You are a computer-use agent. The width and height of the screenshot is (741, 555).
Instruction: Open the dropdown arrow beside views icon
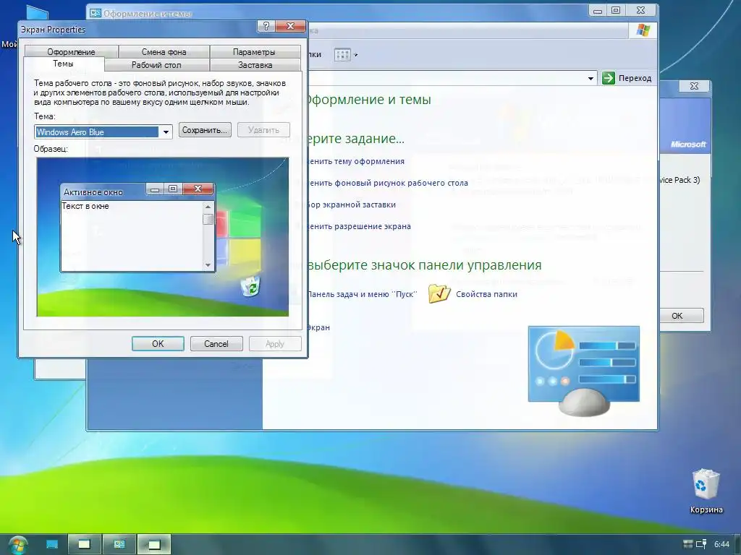[x=356, y=55]
